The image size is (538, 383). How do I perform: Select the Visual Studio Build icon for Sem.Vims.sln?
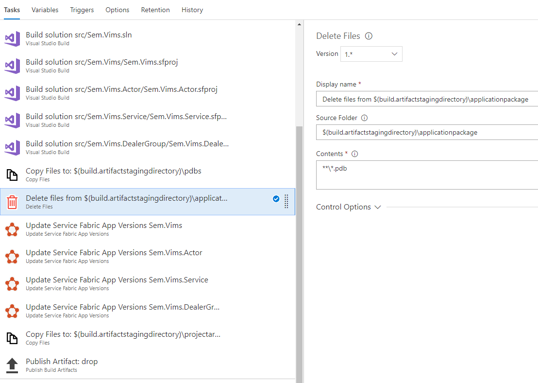12,38
